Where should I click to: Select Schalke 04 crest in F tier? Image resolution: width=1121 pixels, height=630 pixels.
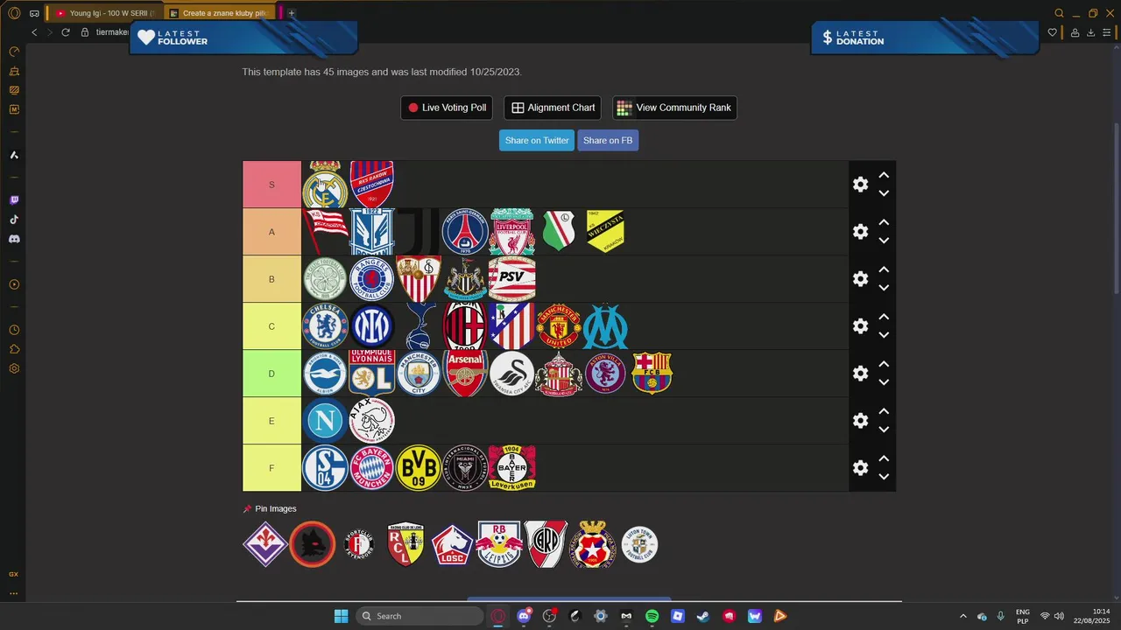click(x=325, y=468)
